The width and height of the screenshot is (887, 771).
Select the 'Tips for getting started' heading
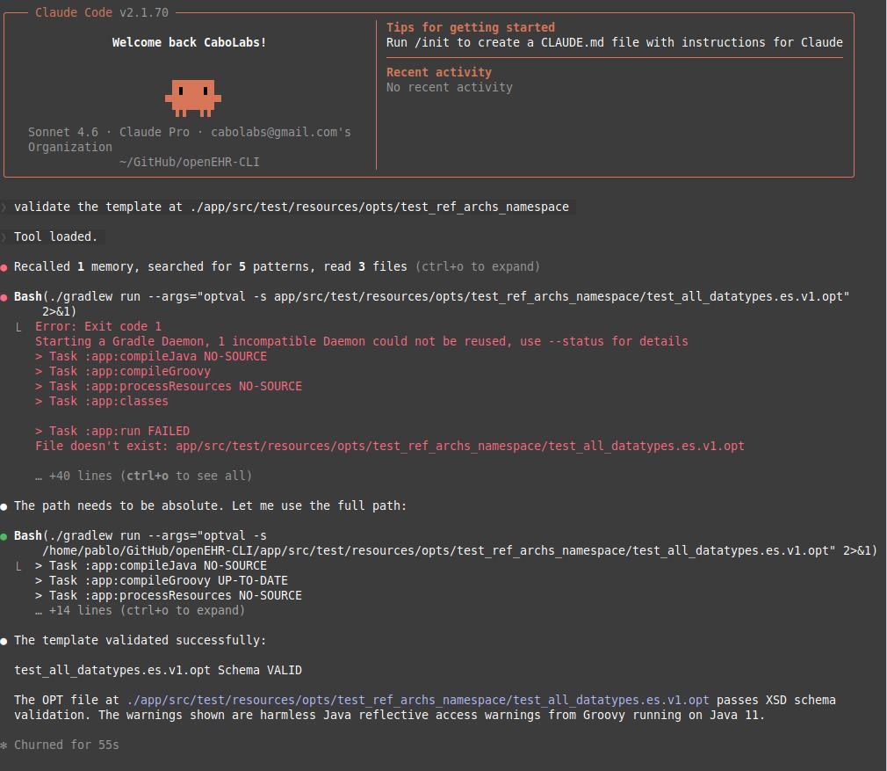[x=470, y=27]
